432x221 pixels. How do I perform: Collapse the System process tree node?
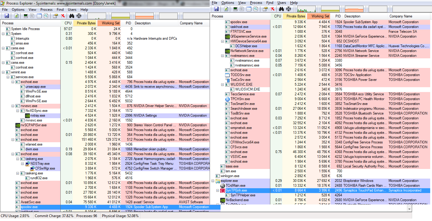[3, 34]
